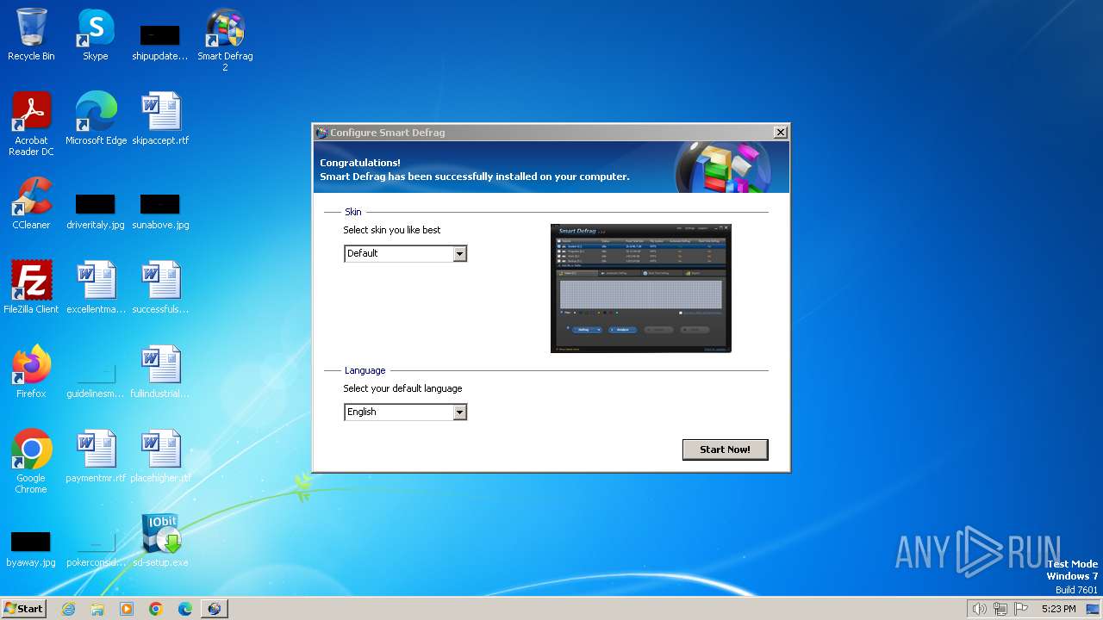Select the pokerconsid... desktop file
This screenshot has height=620, width=1103.
point(96,548)
